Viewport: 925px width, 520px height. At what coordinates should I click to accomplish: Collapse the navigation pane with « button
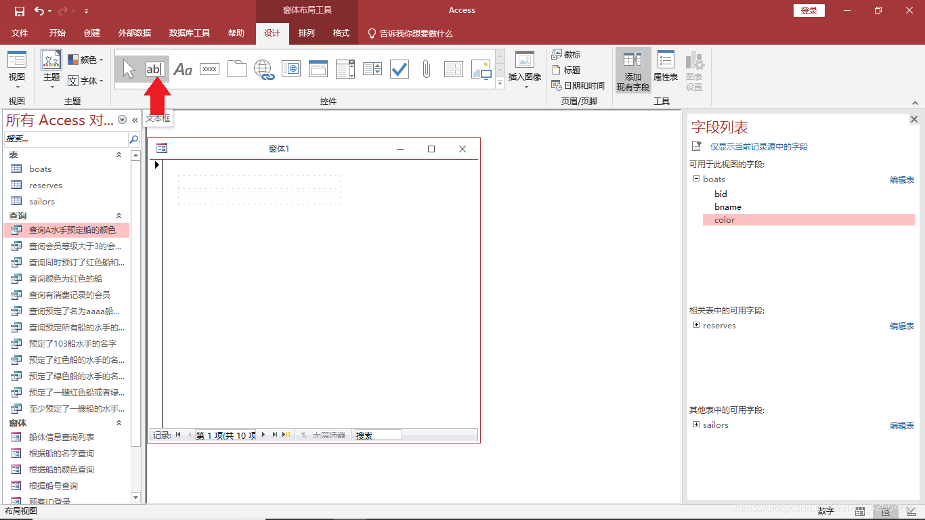(135, 120)
